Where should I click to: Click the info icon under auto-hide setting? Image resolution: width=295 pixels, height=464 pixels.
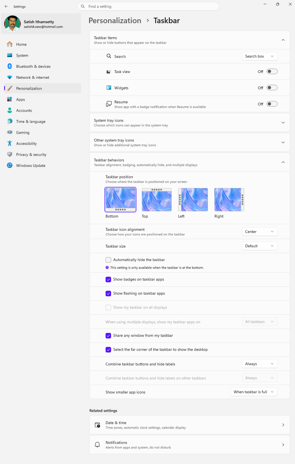[x=107, y=268]
